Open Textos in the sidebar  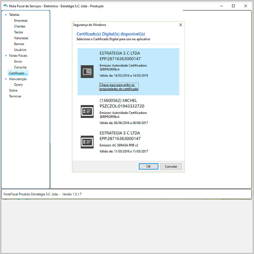point(18,32)
